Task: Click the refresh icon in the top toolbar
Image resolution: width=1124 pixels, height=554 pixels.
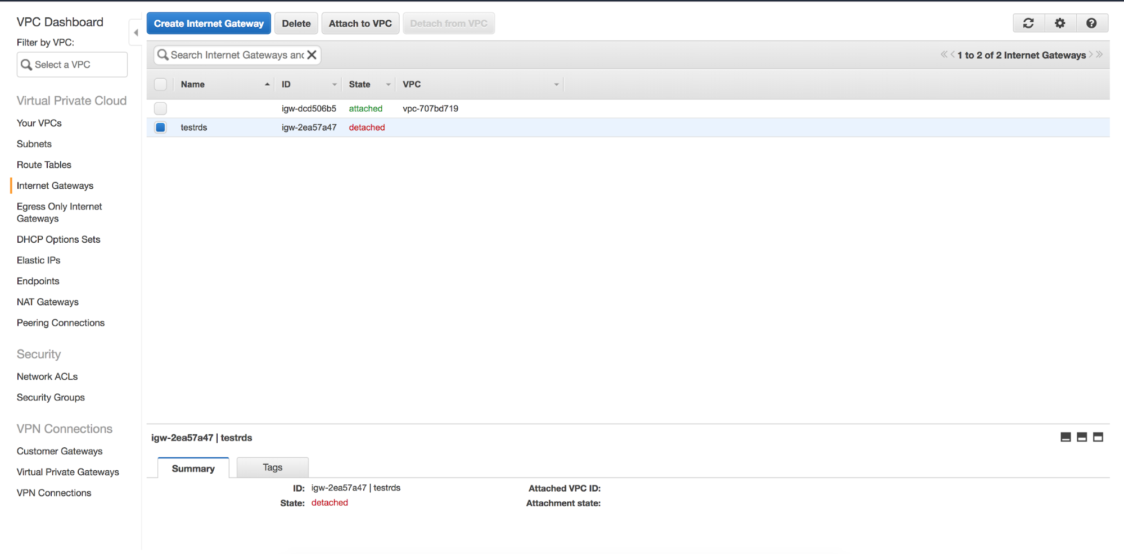Action: (1028, 23)
